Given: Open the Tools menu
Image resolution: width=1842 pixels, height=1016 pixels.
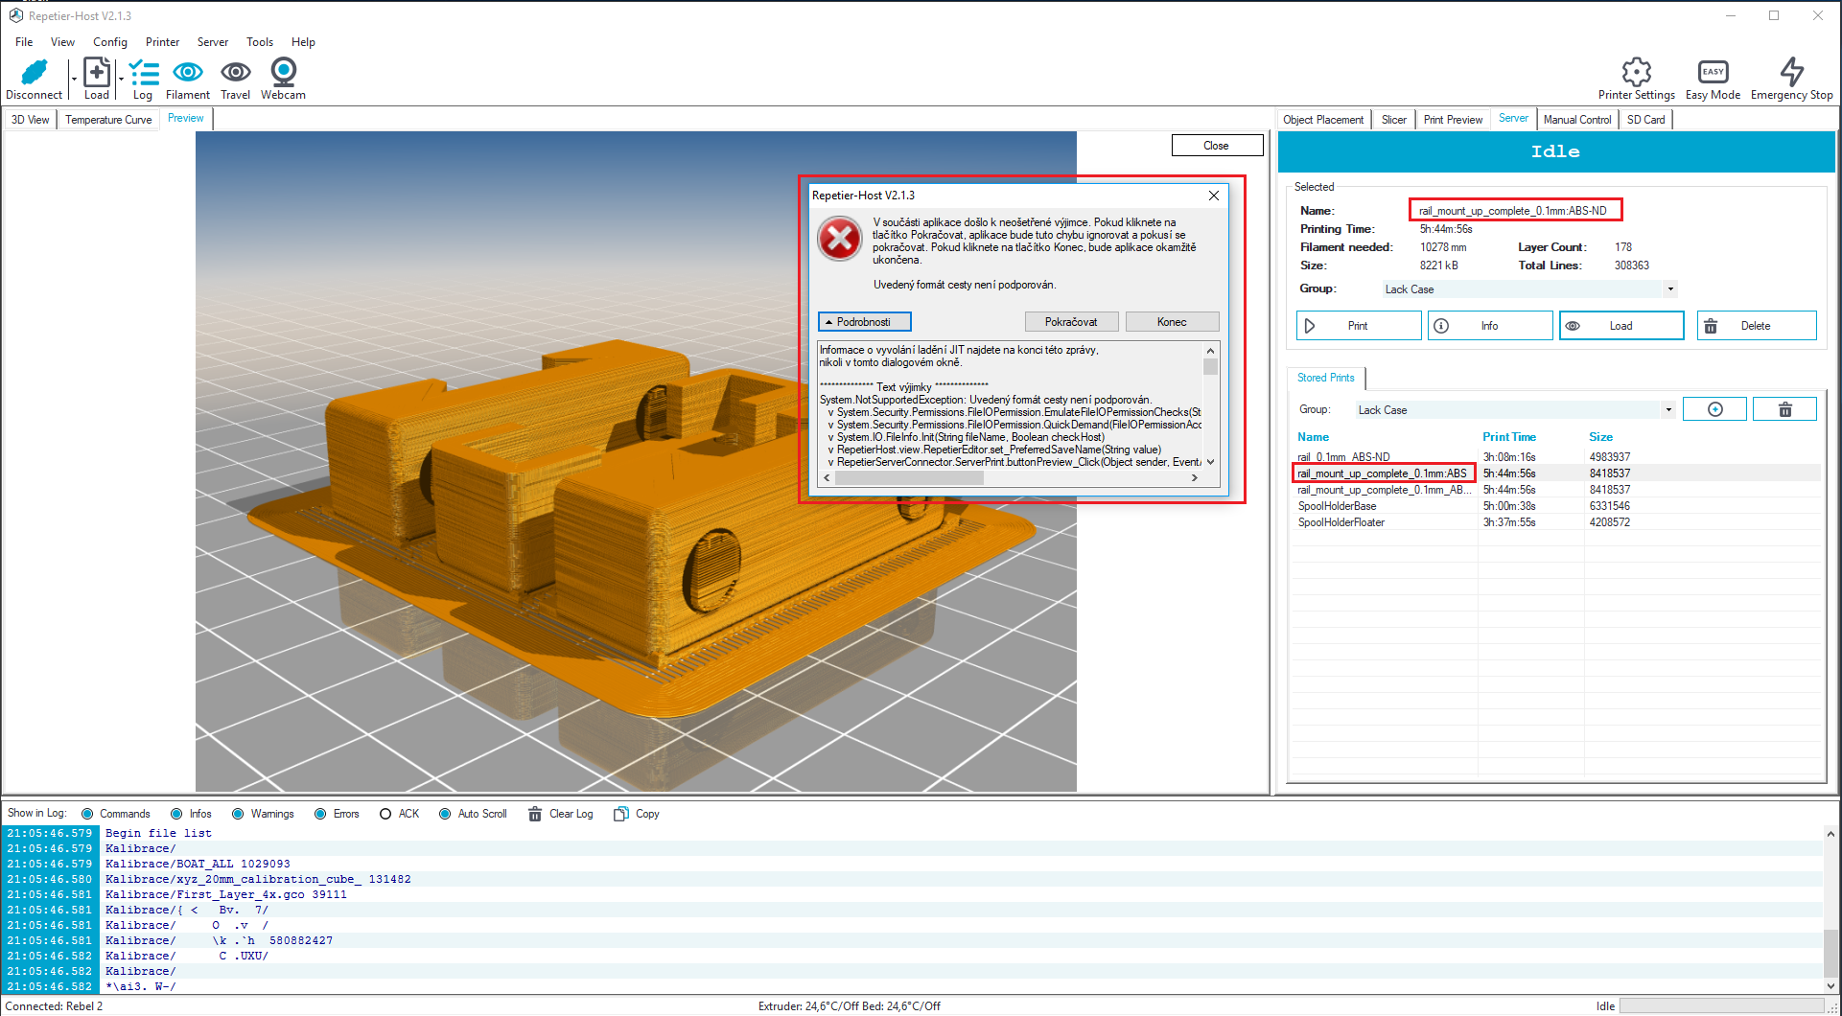Looking at the screenshot, I should pos(260,42).
